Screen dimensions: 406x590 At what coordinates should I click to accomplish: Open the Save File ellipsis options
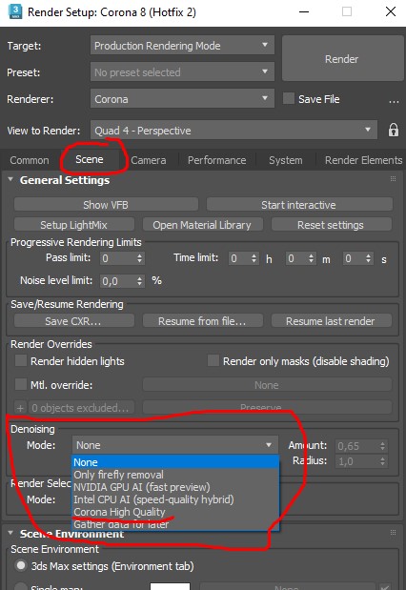coord(394,100)
